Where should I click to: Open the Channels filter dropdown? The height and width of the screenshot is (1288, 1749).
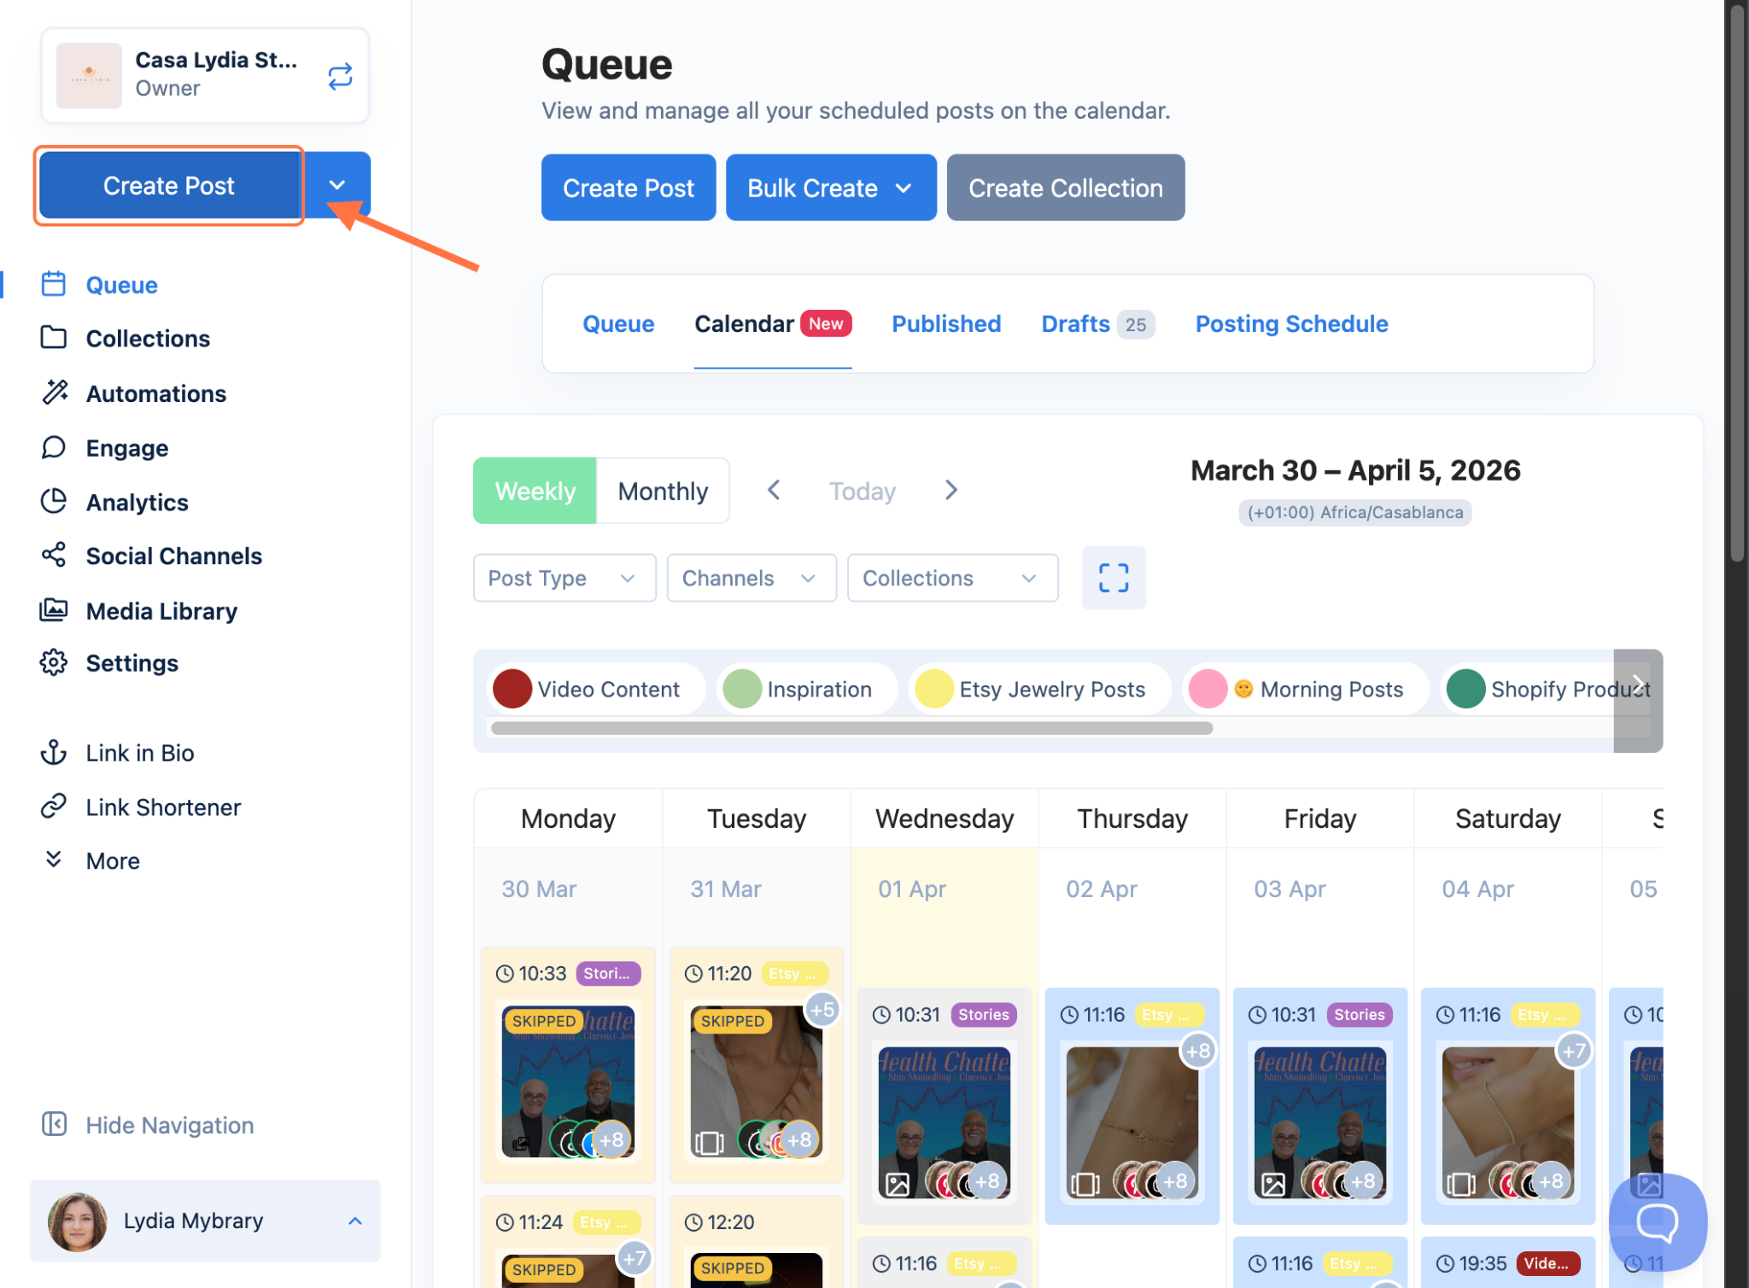[751, 578]
